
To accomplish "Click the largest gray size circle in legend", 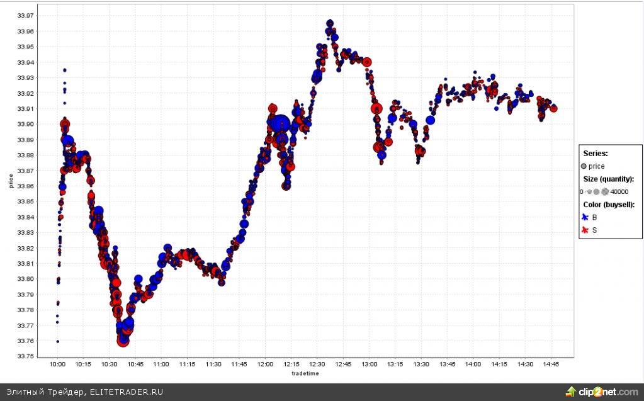I will point(605,191).
